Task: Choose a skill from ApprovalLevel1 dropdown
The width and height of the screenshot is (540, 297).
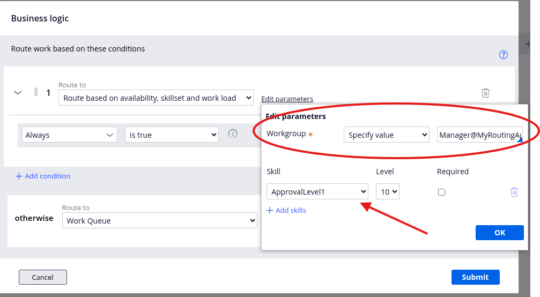Action: [317, 192]
